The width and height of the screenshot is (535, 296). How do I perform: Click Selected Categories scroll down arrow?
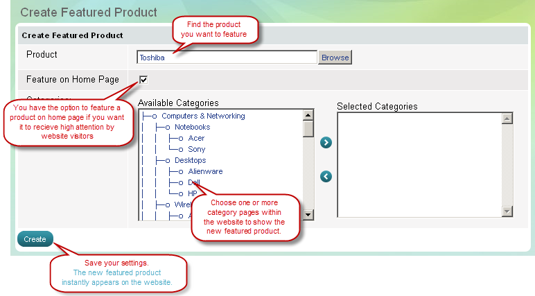click(507, 211)
